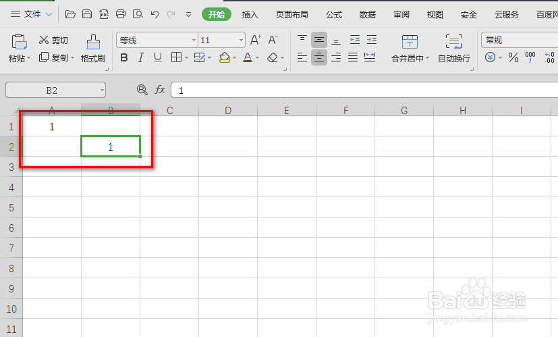This screenshot has width=558, height=337.
Task: Align text left
Action: (x=302, y=57)
